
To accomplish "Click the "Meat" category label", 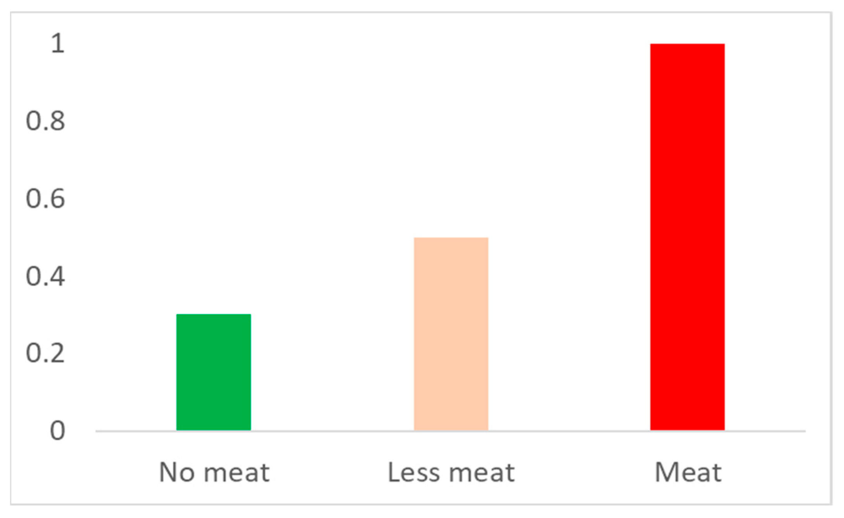I will tap(688, 472).
